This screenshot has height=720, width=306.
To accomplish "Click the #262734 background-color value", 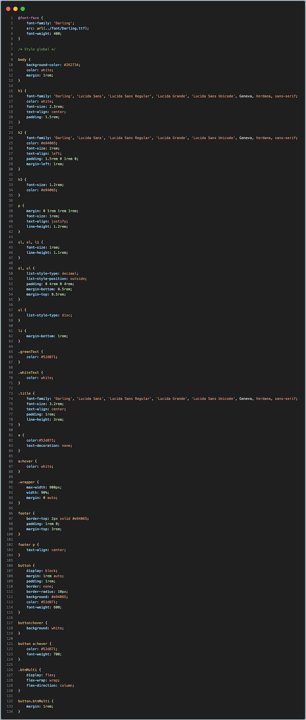I will pyautogui.click(x=71, y=65).
